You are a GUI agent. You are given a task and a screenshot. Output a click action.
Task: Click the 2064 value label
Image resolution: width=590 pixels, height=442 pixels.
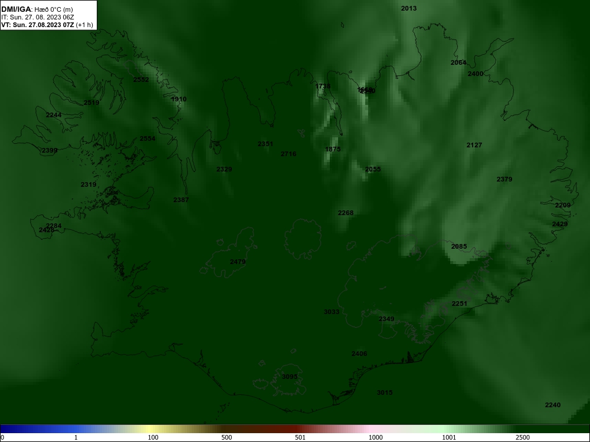coord(458,63)
